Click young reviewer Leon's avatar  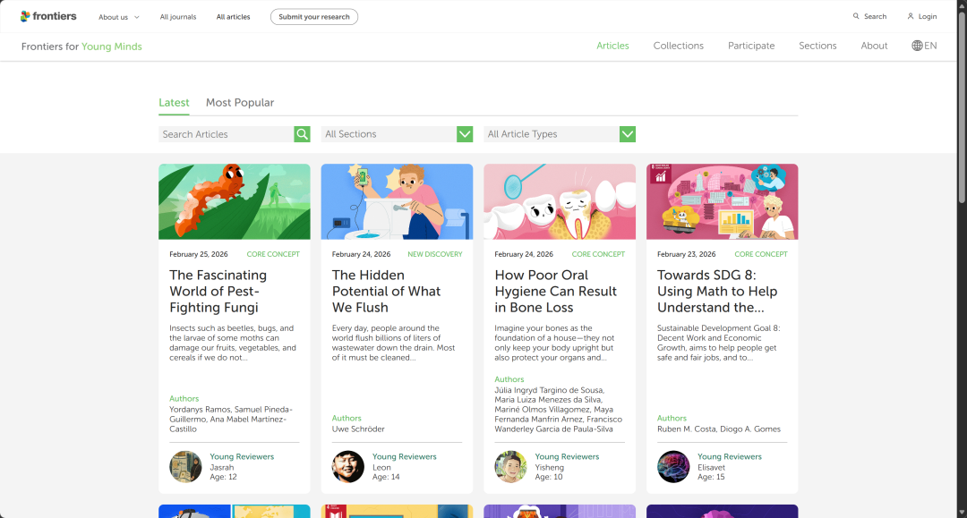348,466
